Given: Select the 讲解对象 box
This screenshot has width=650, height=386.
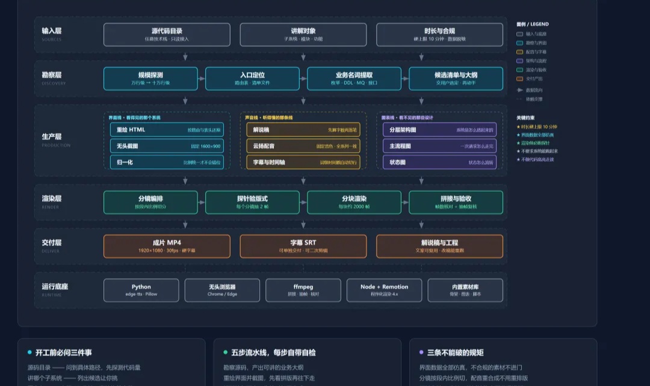Looking at the screenshot, I should click(303, 34).
